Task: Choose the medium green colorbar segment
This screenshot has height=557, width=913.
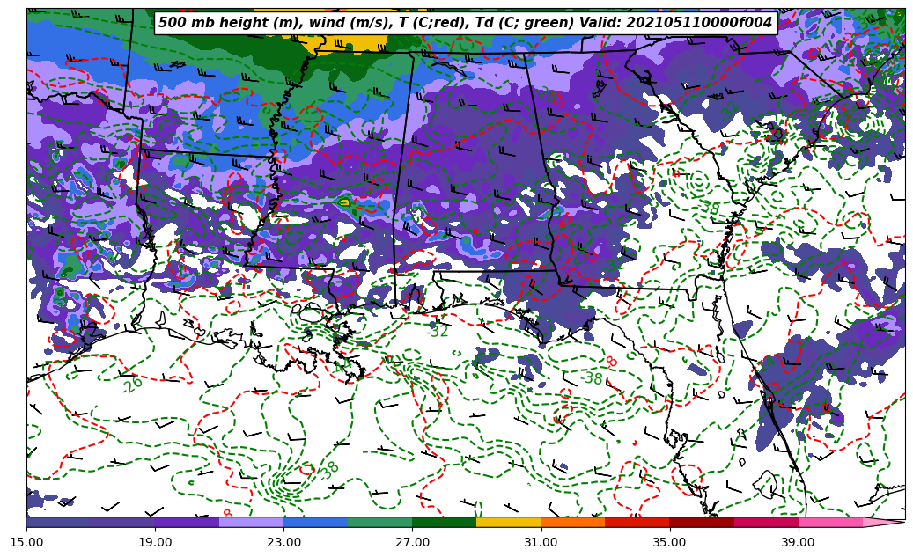Action: click(x=379, y=522)
